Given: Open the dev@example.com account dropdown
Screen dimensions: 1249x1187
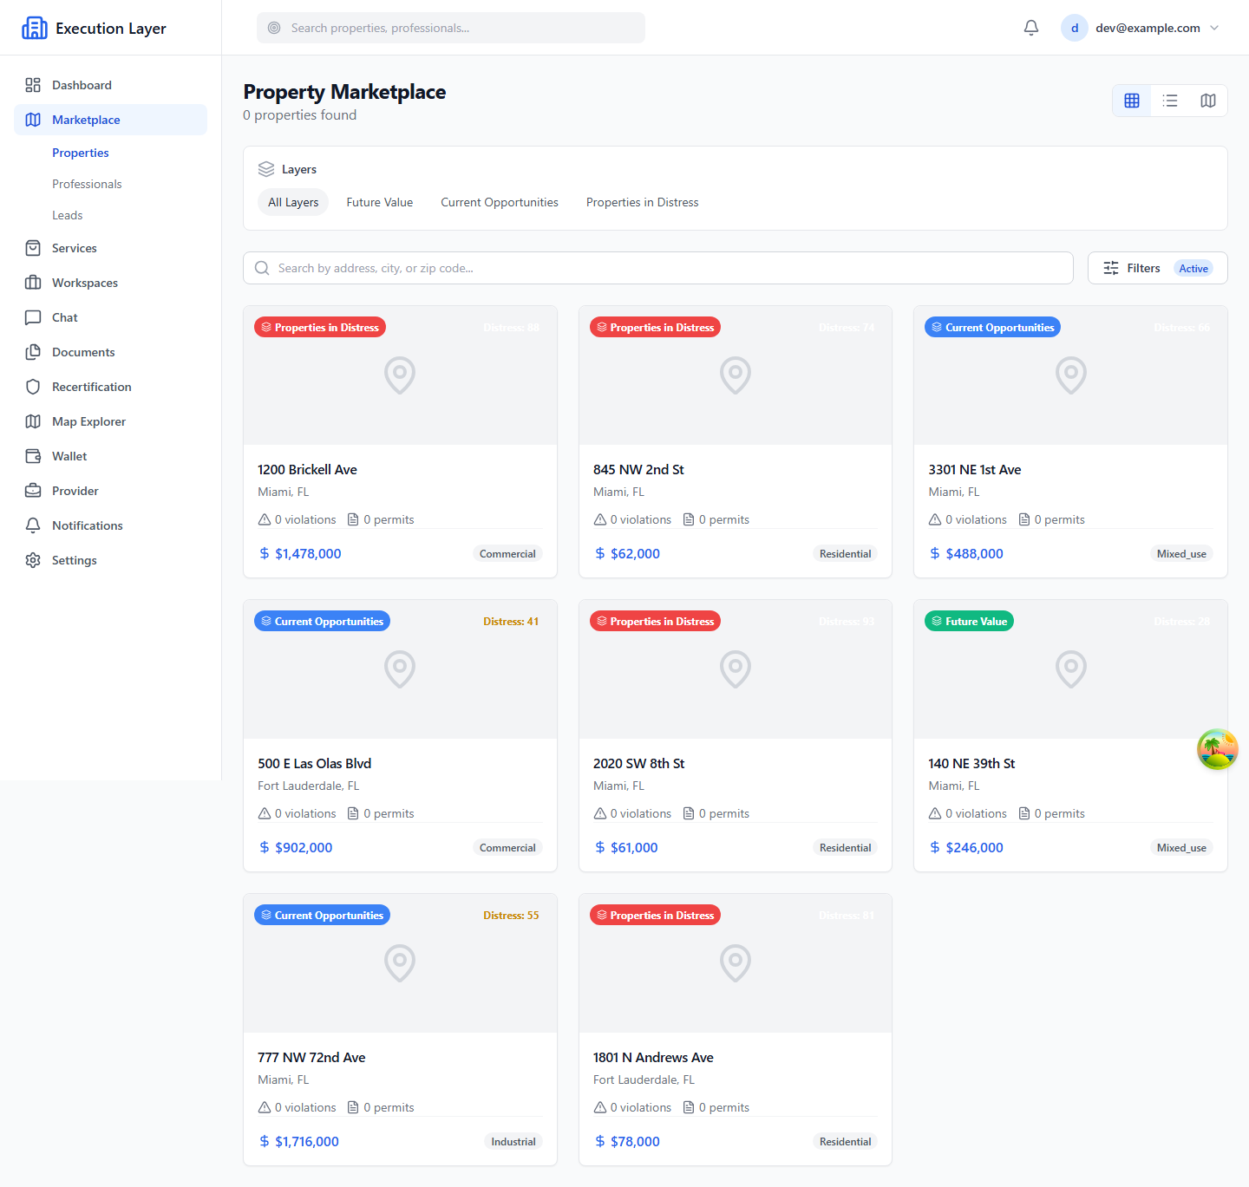Looking at the screenshot, I should [1141, 28].
